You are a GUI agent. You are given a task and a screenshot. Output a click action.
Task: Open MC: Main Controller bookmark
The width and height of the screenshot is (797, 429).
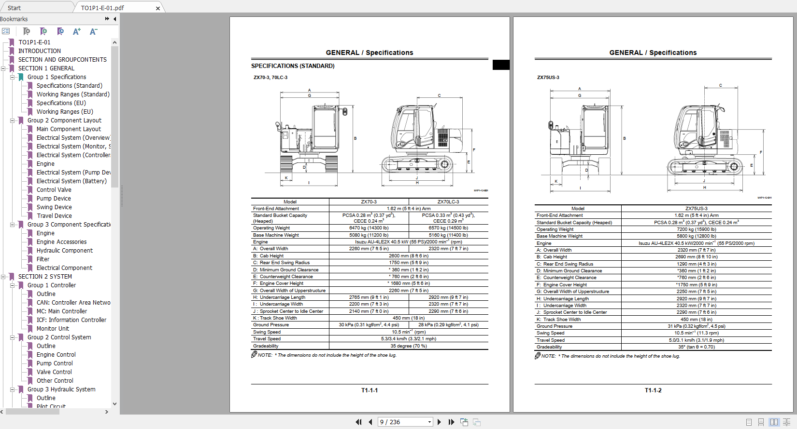pos(62,311)
